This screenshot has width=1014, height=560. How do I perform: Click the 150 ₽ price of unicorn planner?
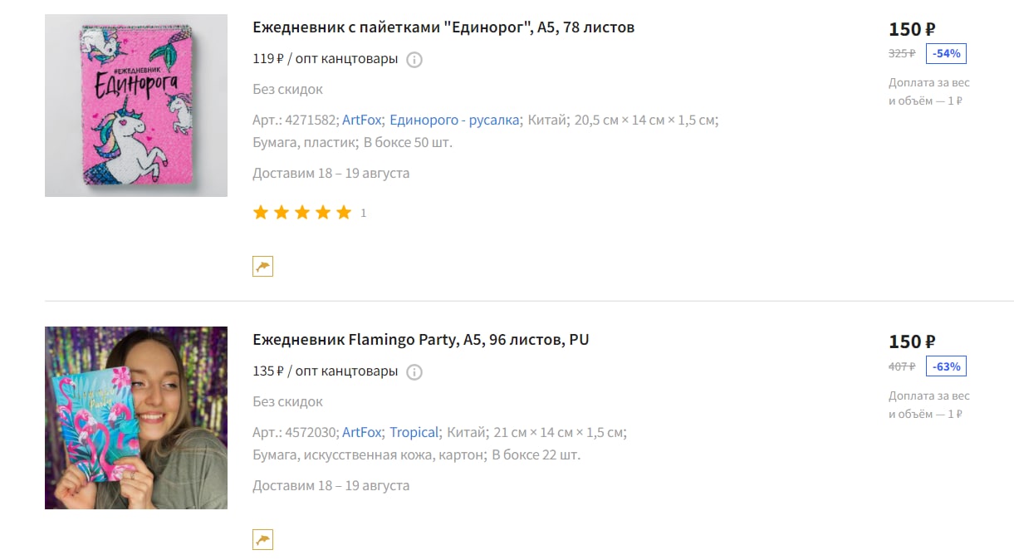point(912,29)
